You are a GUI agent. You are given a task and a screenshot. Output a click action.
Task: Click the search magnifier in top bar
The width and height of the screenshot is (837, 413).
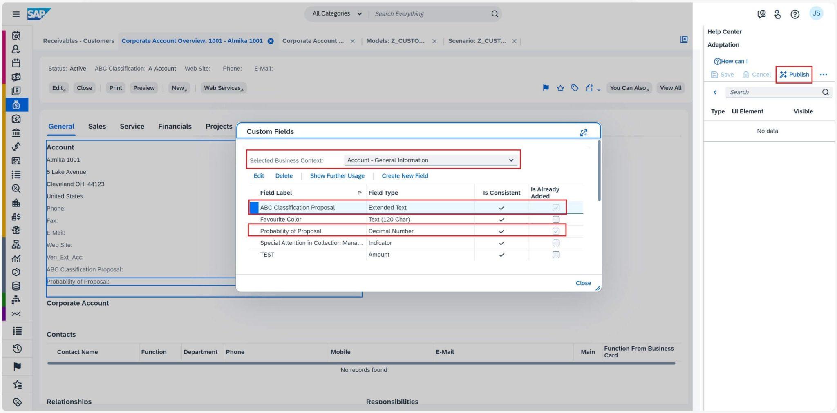pyautogui.click(x=495, y=14)
